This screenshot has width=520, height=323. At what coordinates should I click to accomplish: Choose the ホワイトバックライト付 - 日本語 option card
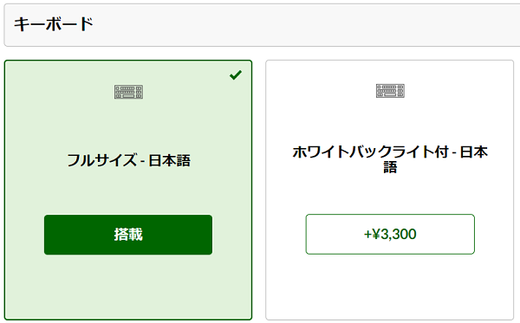390,190
